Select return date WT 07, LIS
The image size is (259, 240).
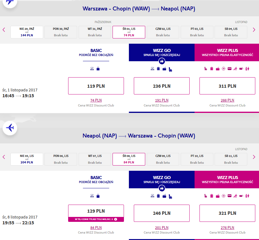tap(95, 159)
